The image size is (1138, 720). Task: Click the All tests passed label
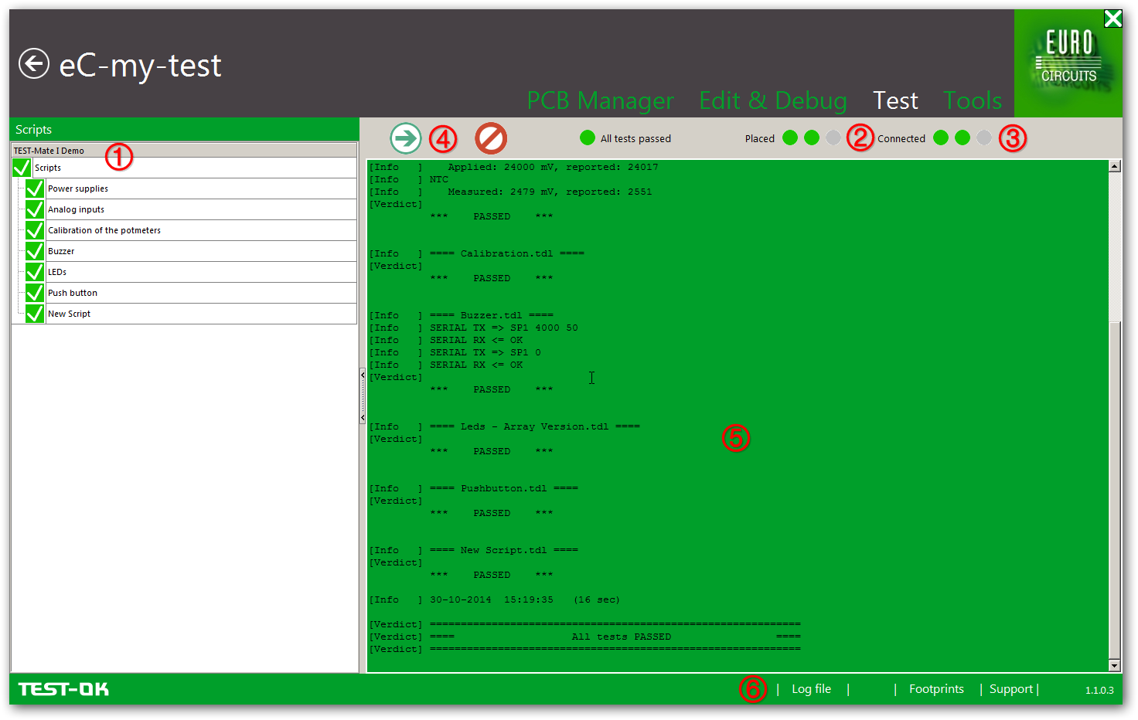(635, 138)
